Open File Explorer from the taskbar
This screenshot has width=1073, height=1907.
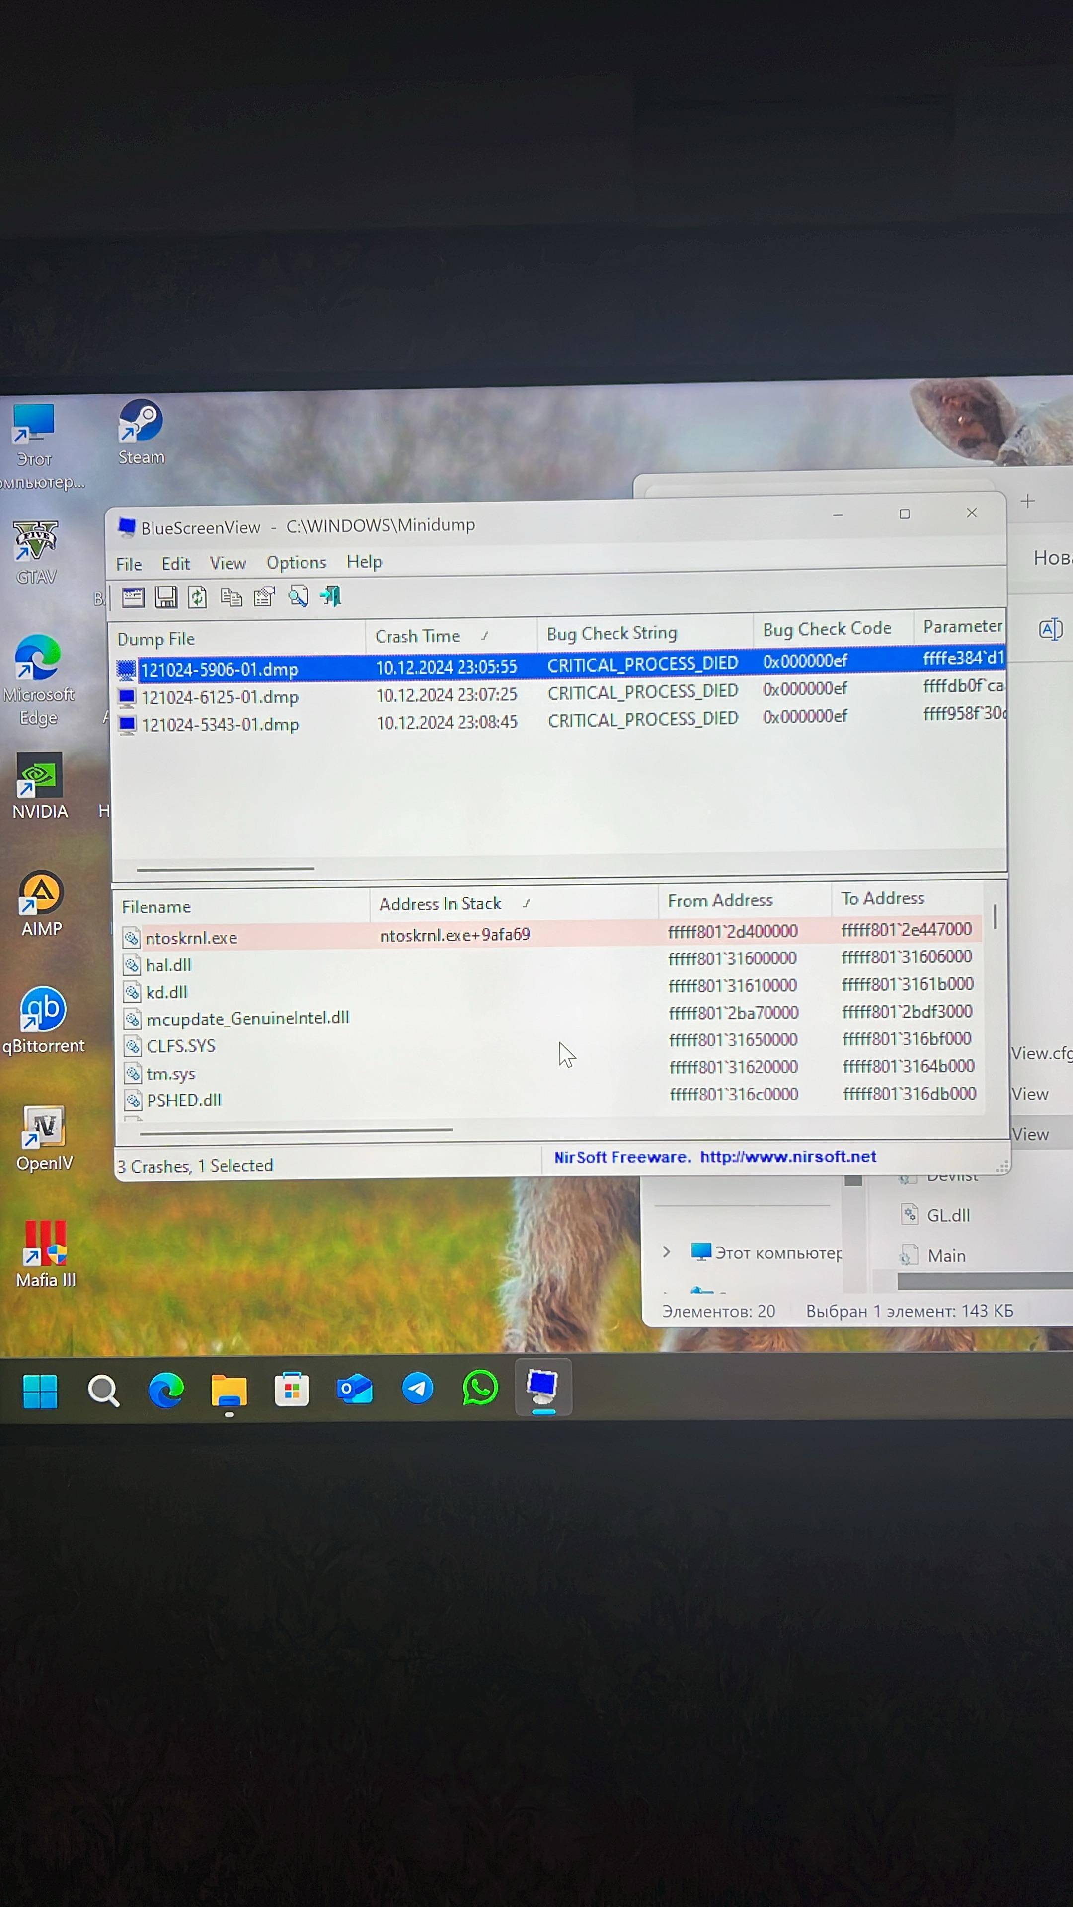coord(229,1391)
